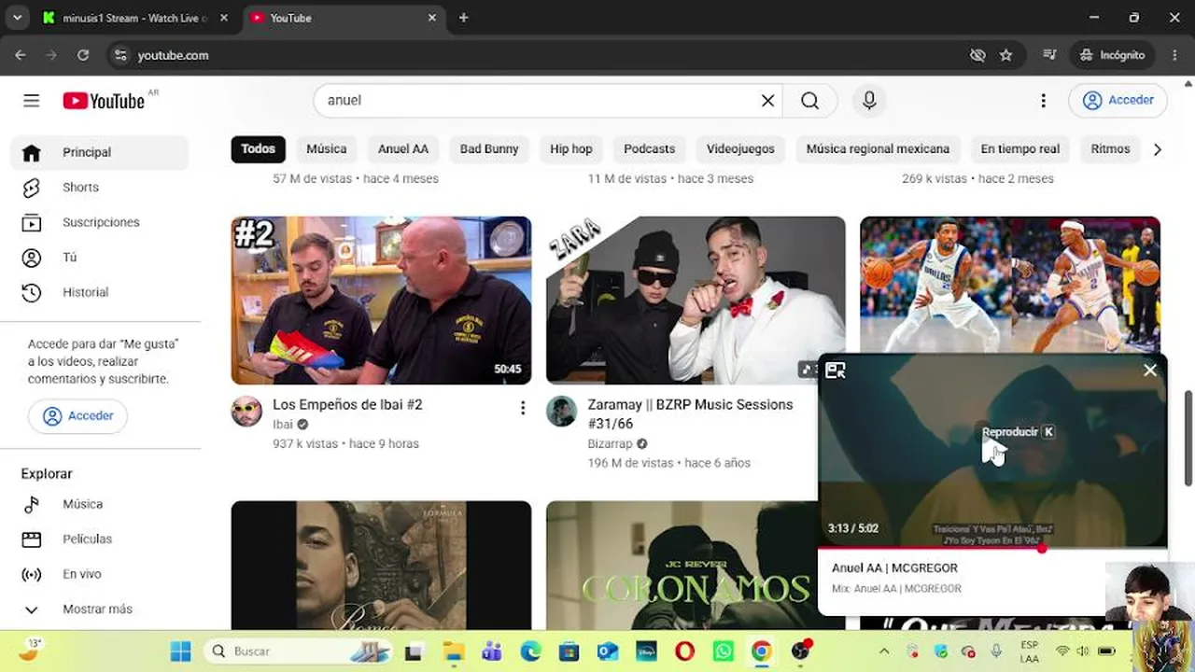This screenshot has width=1195, height=672.
Task: Open the basketball players video thumbnail
Action: (x=1010, y=285)
